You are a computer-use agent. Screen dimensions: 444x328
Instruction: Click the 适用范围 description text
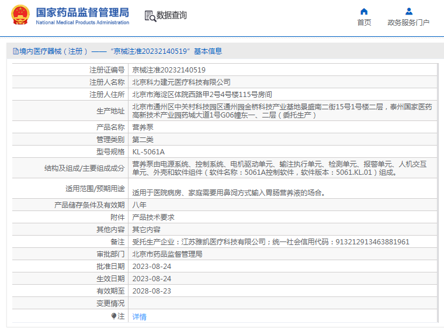tap(228, 193)
